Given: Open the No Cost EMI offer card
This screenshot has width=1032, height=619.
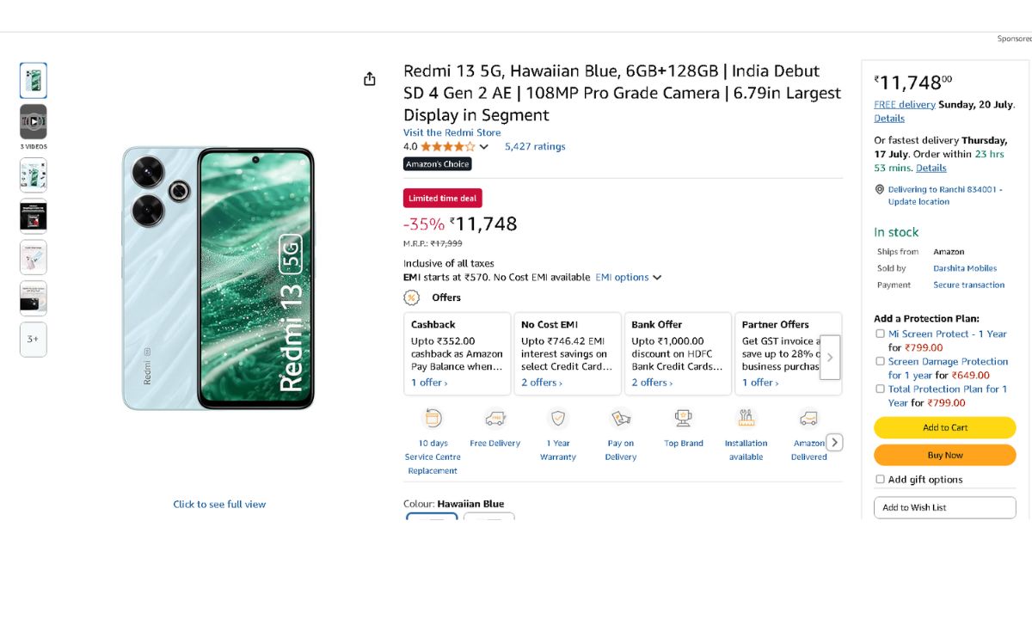Looking at the screenshot, I should pyautogui.click(x=568, y=353).
